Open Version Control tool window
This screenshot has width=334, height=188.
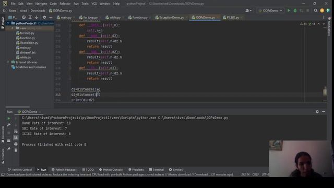20,170
